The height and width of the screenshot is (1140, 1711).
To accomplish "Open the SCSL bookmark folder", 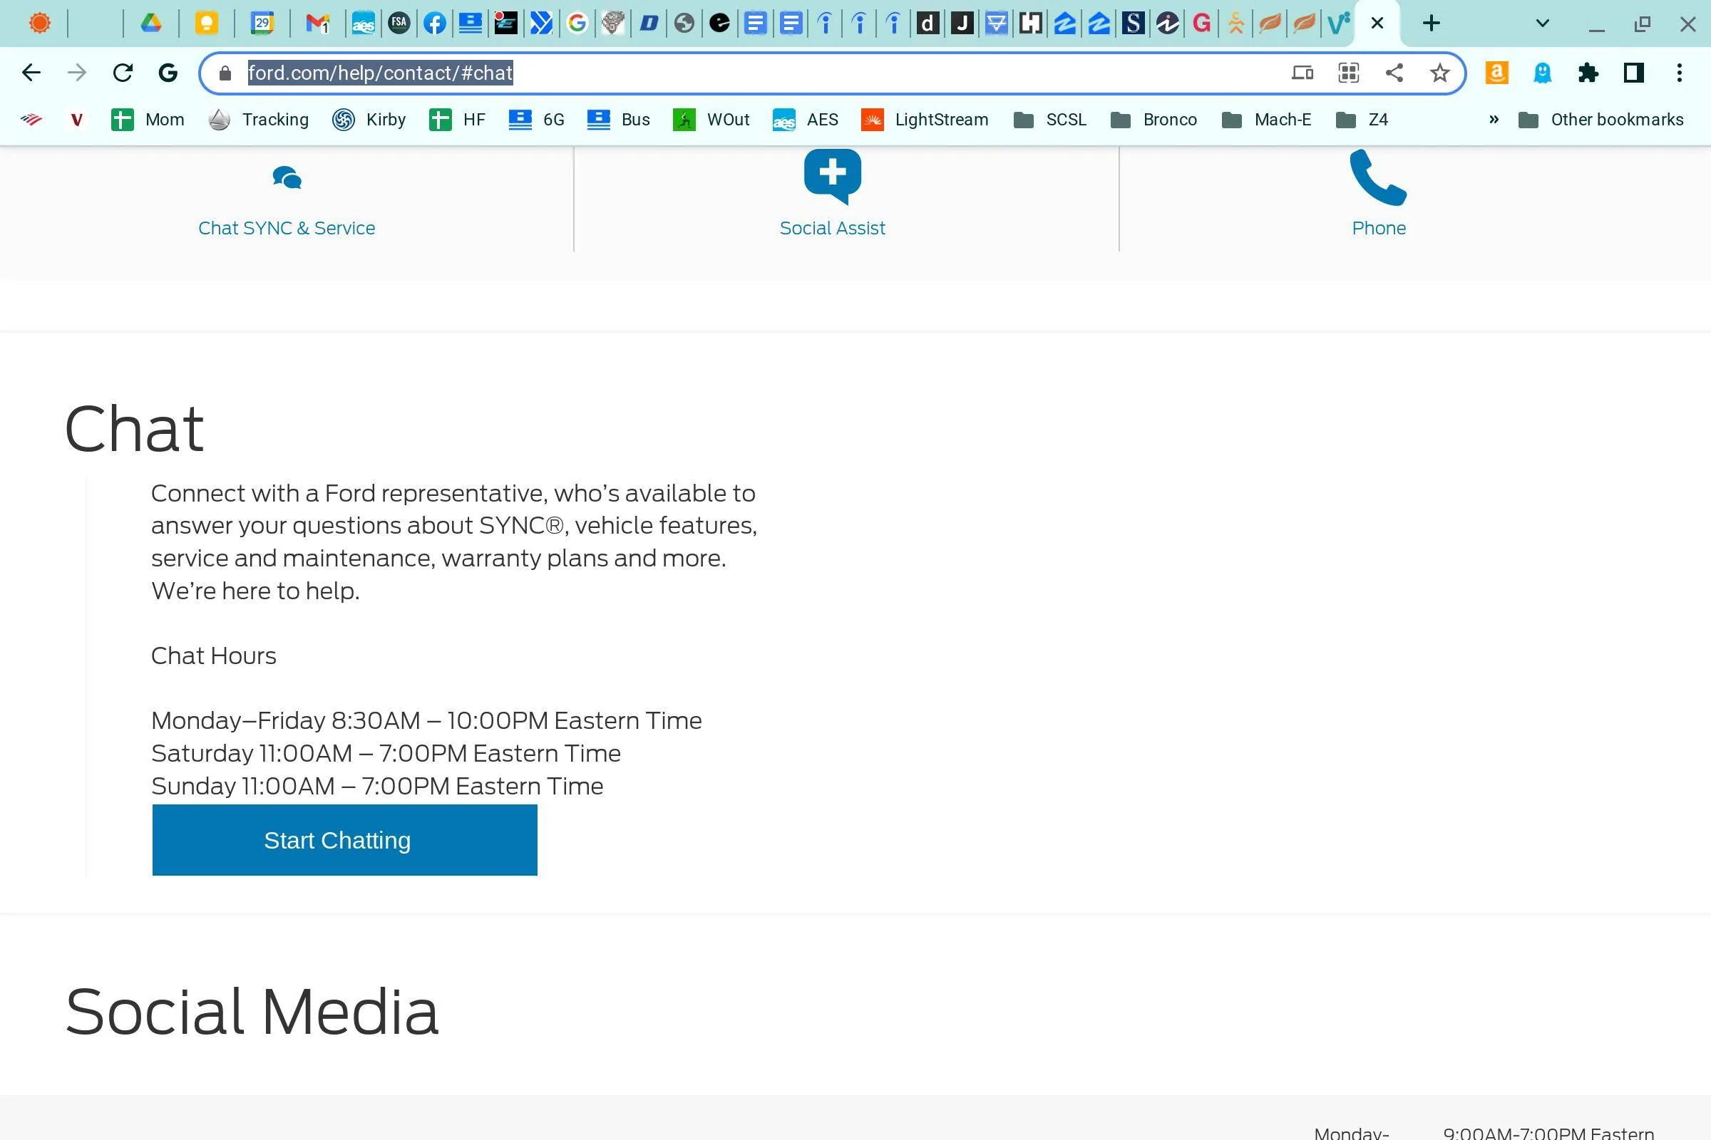I will pyautogui.click(x=1049, y=119).
